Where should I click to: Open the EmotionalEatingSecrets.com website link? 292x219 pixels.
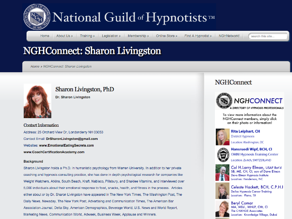click(66, 145)
